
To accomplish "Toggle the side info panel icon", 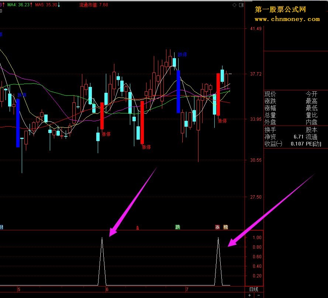I will pyautogui.click(x=241, y=5).
